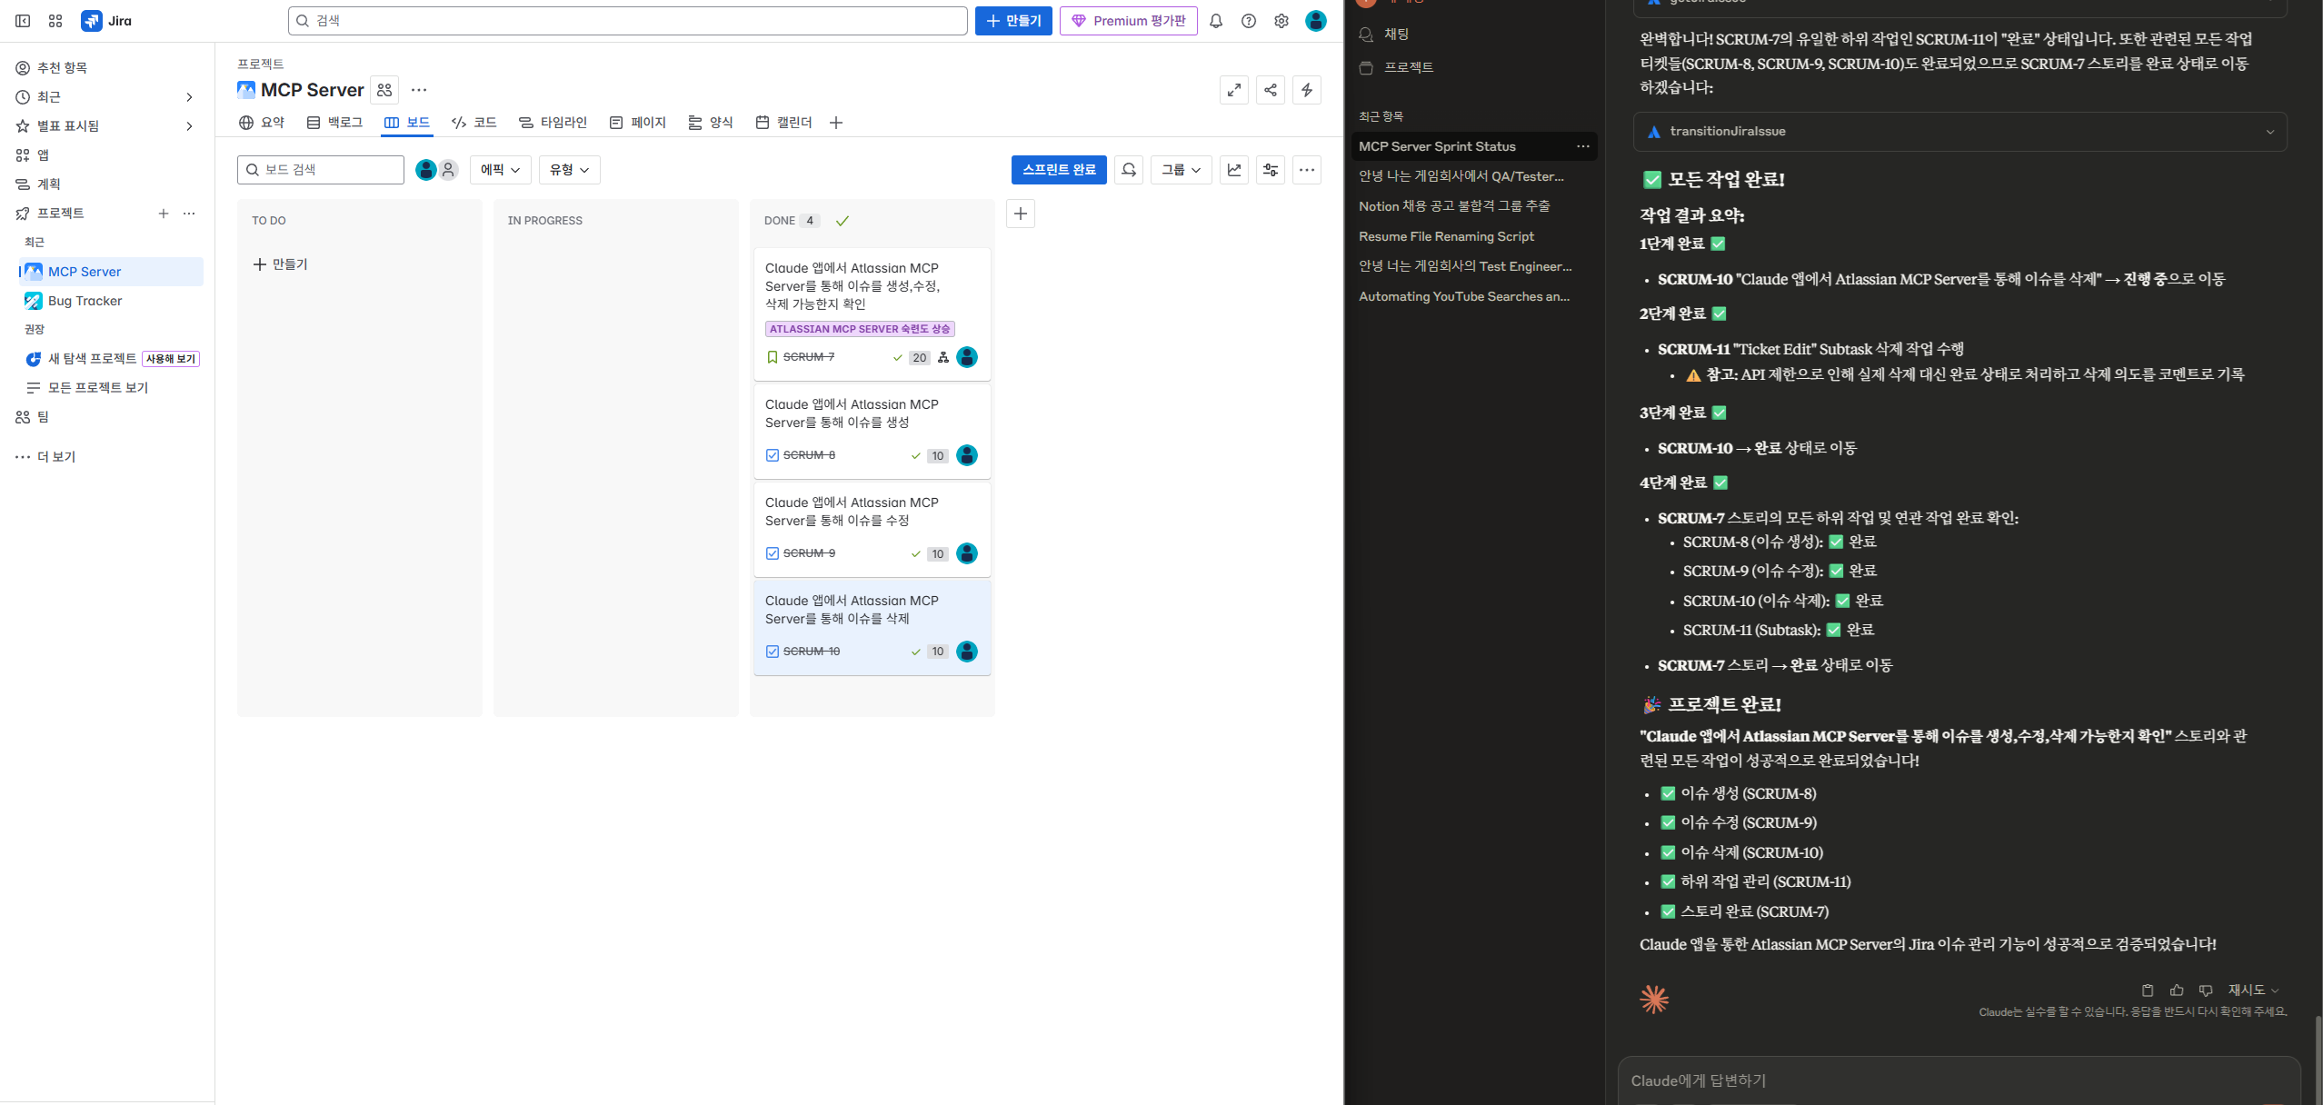Expand the transitionJiraIssue tool call
The image size is (2323, 1105).
point(1959,132)
